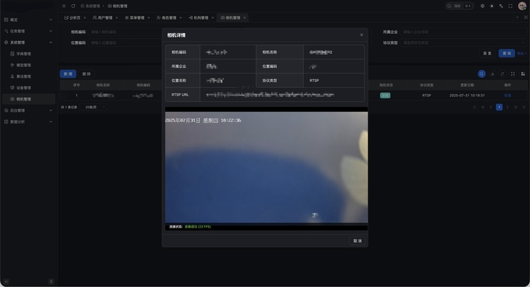Image resolution: width=530 pixels, height=287 pixels.
Task: Go to the previous page arrow
Action: pos(491,107)
